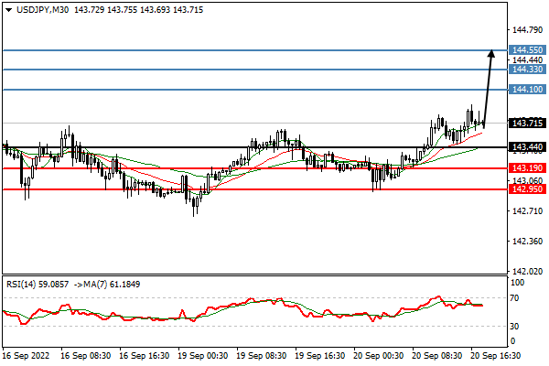Click the 142.360 value on price axis
This screenshot has width=549, height=366.
click(x=527, y=242)
